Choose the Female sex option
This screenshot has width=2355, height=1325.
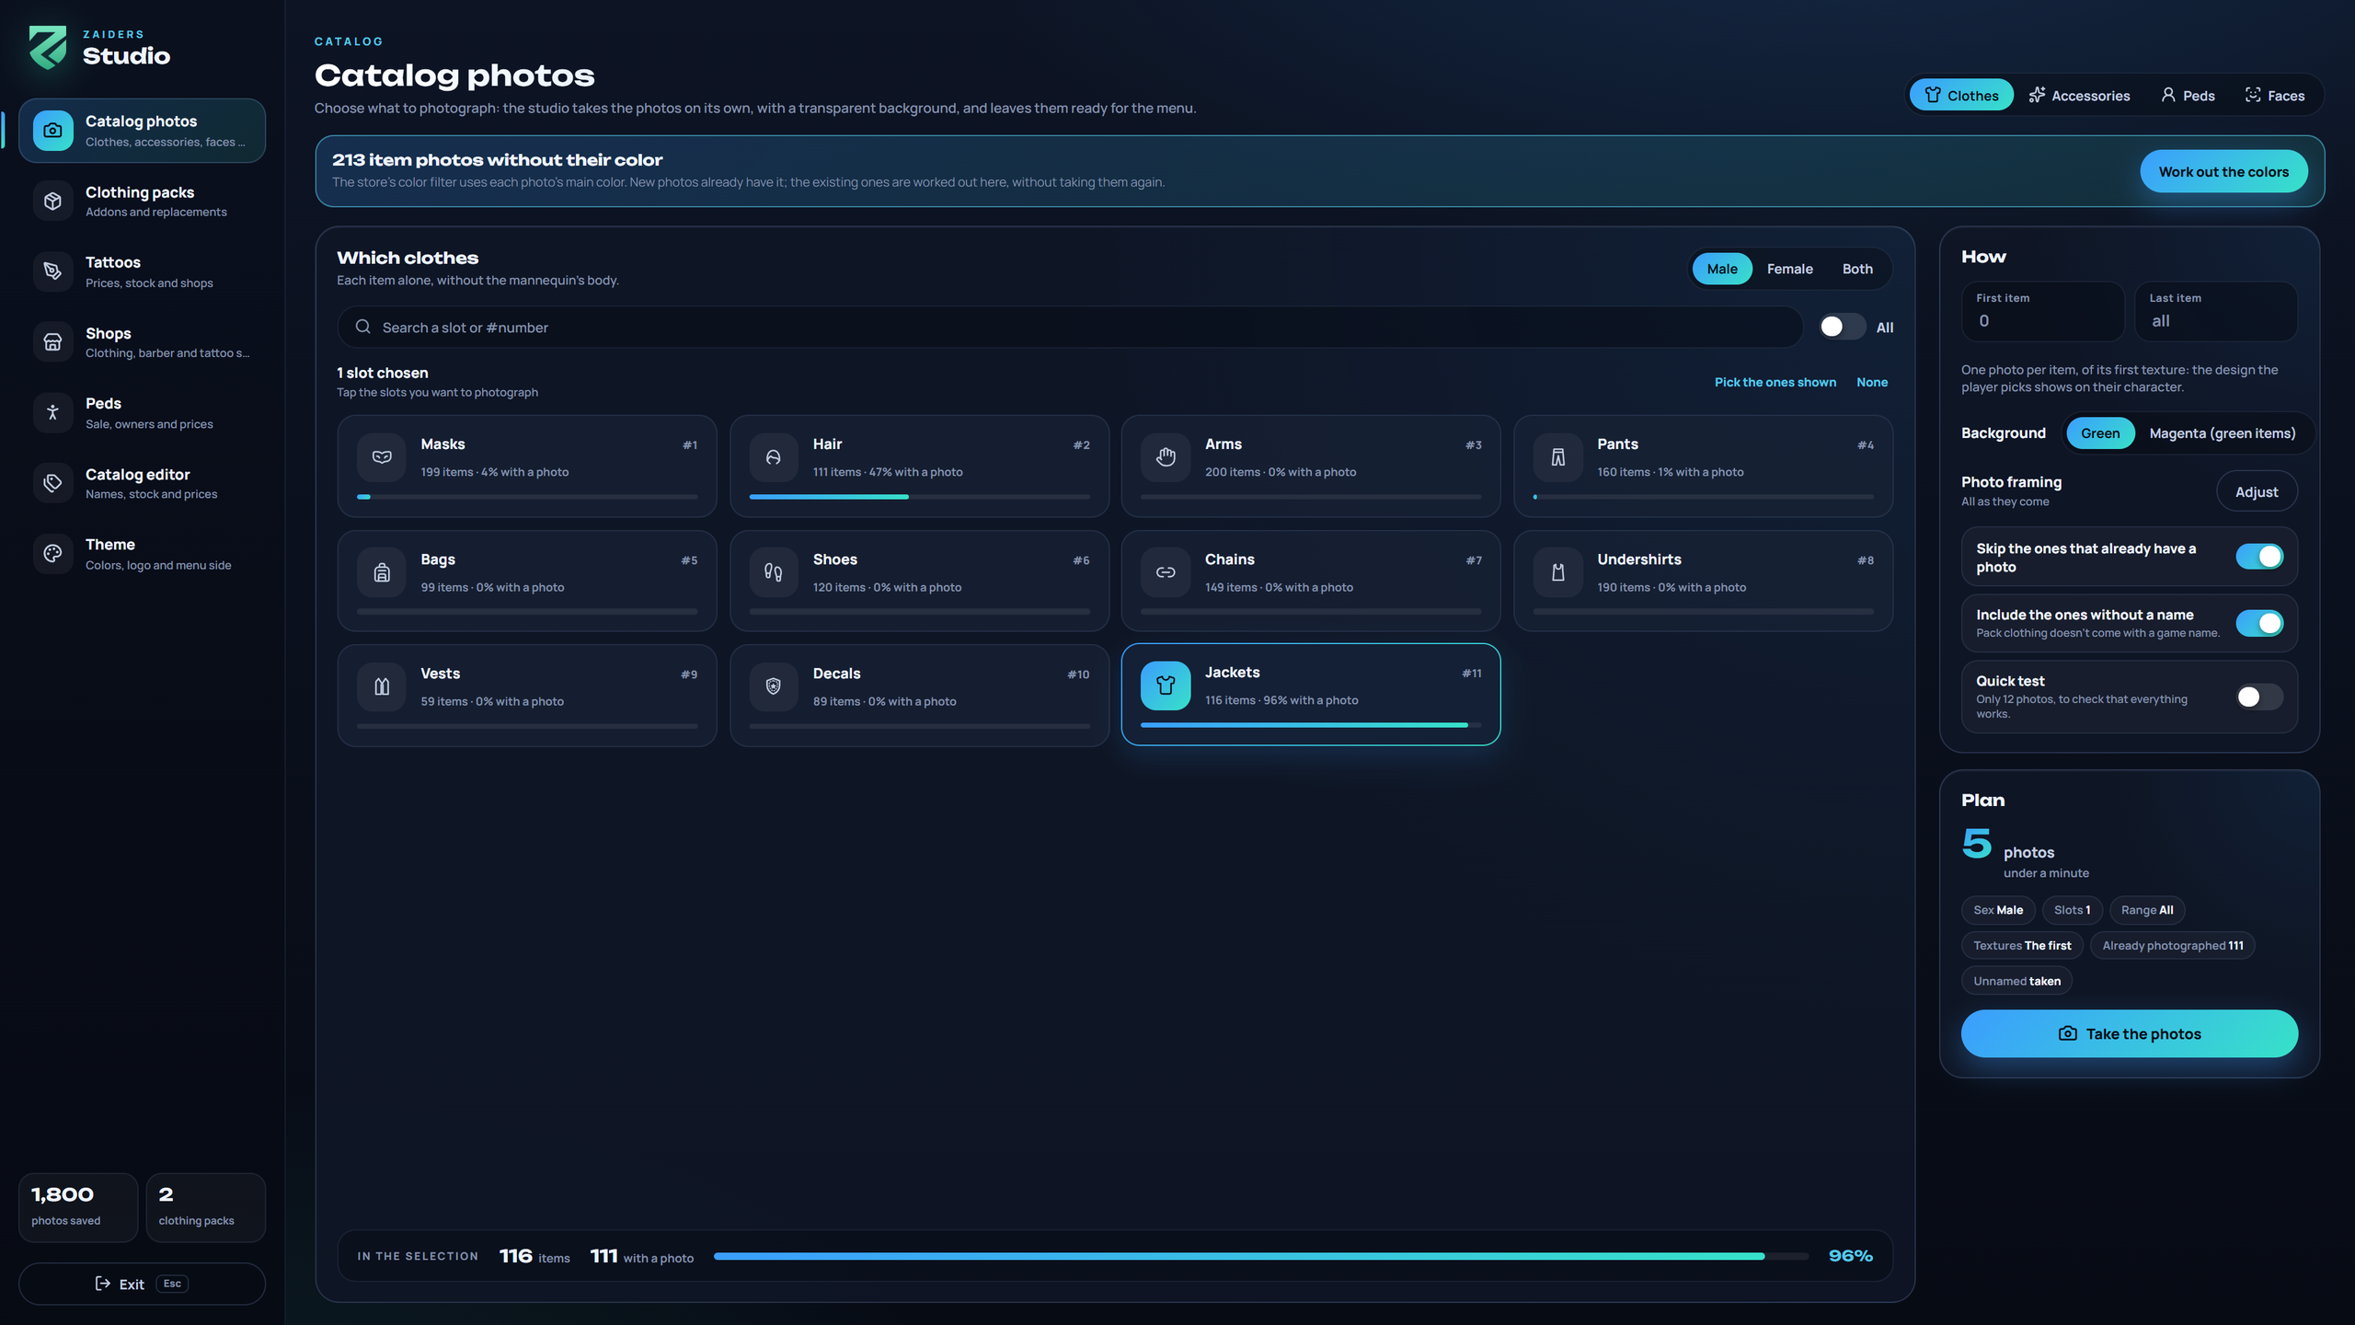pos(1789,269)
